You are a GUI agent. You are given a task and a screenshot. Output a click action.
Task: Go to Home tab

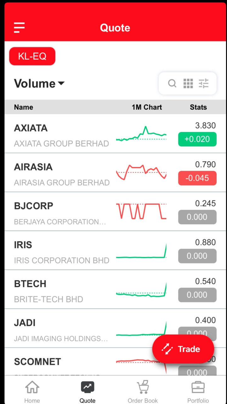[x=32, y=391]
